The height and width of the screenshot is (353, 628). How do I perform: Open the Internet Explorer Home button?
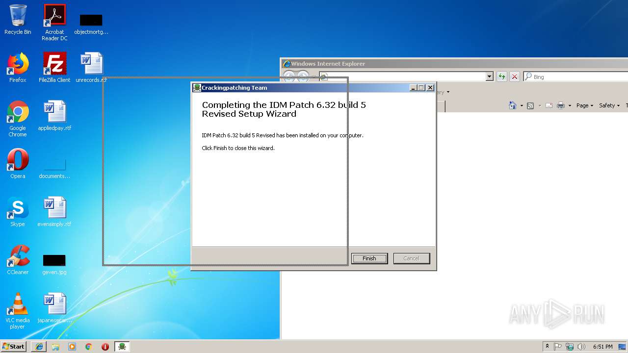pos(513,105)
